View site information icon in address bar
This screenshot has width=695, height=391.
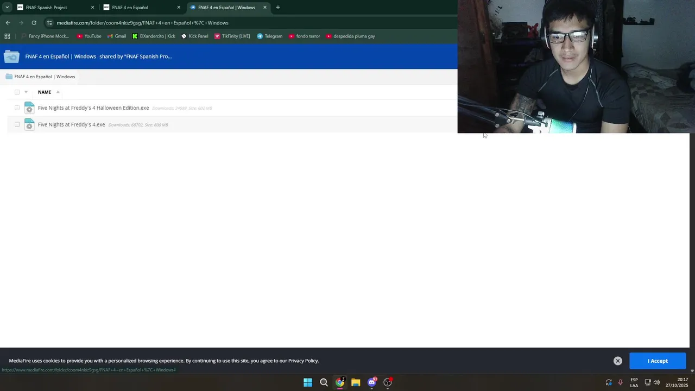click(x=49, y=23)
